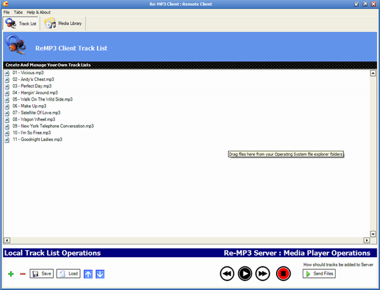Close the Re-MP3 Client window

[x=374, y=4]
